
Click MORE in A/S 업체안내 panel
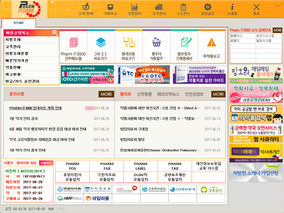coord(277,30)
